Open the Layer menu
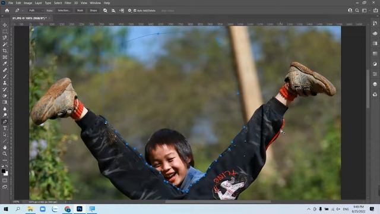The width and height of the screenshot is (380, 214). [38, 3]
